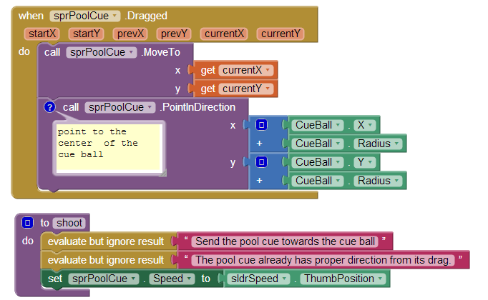Select the '.MoveTo' call block label

(x=160, y=52)
